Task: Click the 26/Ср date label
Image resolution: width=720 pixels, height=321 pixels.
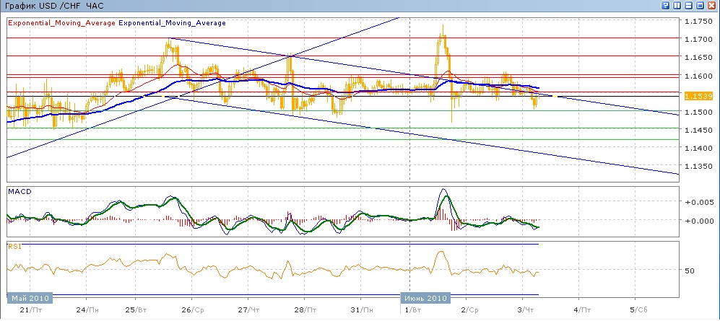Action: coord(191,310)
